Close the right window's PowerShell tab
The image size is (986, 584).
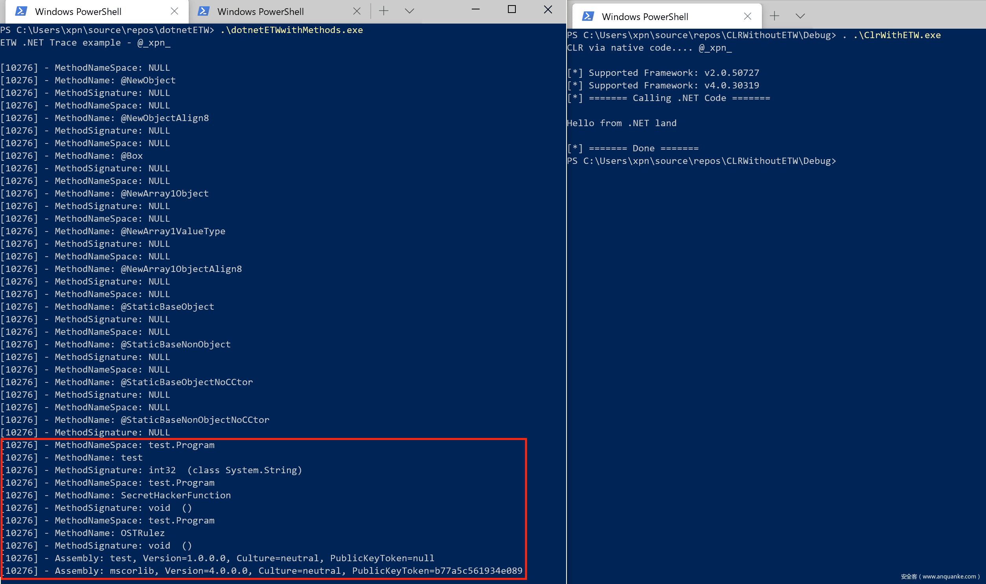[747, 16]
